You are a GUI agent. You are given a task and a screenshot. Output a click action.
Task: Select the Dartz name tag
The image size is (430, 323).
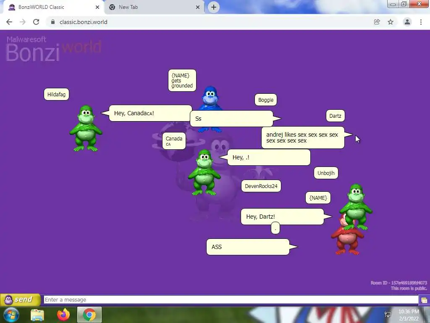pos(336,116)
